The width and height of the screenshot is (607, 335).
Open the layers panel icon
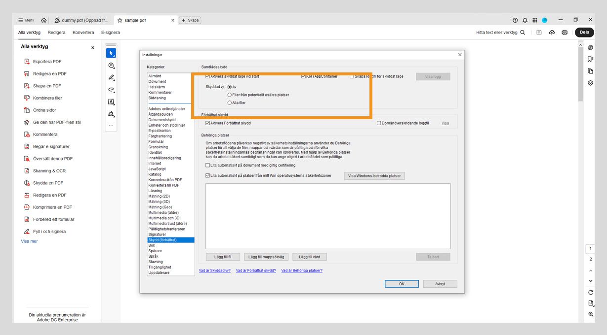click(x=590, y=83)
